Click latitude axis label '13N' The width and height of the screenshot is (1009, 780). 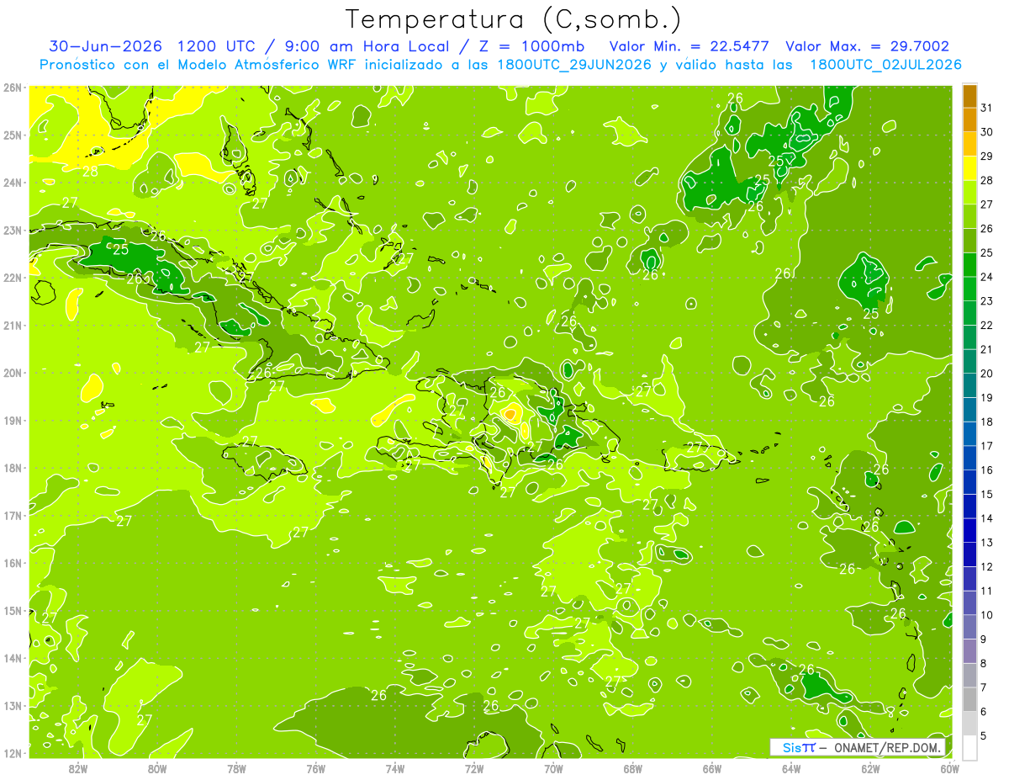click(x=13, y=705)
